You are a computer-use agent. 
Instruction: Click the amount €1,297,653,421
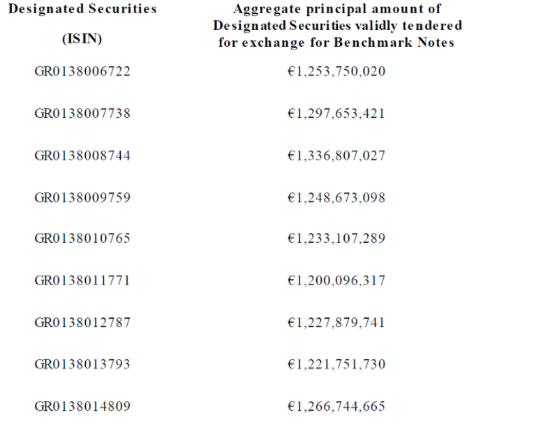click(336, 114)
